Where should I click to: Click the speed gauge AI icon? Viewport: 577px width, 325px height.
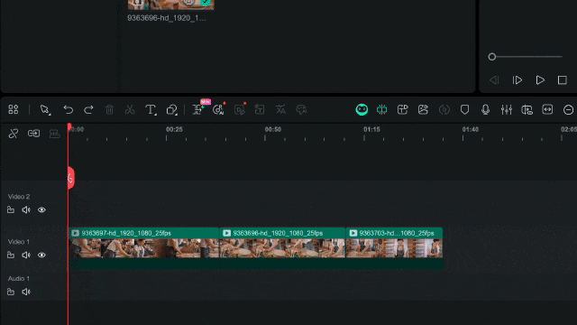(218, 109)
